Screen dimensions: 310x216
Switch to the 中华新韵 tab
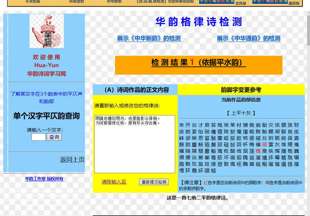[x=114, y=2]
